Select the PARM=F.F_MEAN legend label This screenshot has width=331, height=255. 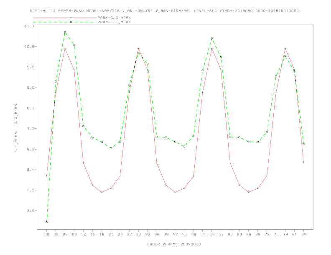114,22
